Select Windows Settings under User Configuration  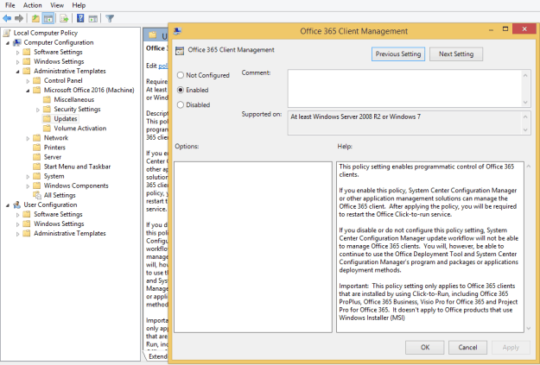59,224
